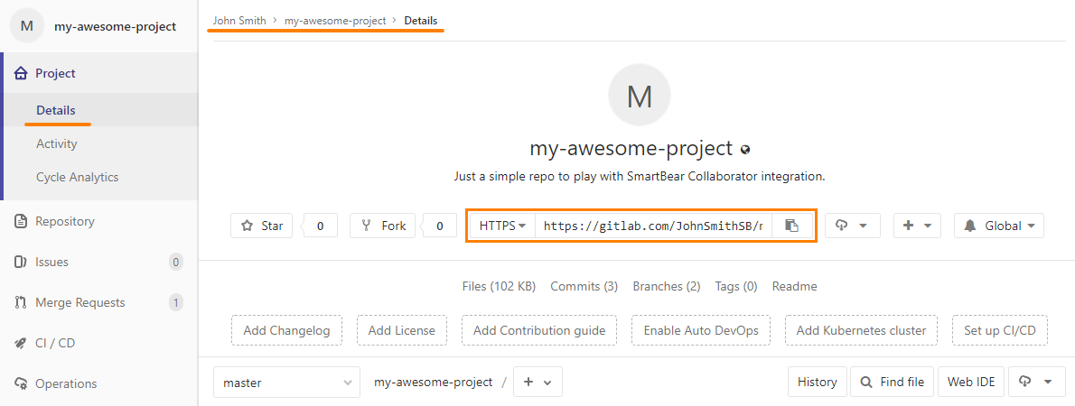Image resolution: width=1075 pixels, height=406 pixels.
Task: Open the Commits (3) link
Action: (x=584, y=286)
